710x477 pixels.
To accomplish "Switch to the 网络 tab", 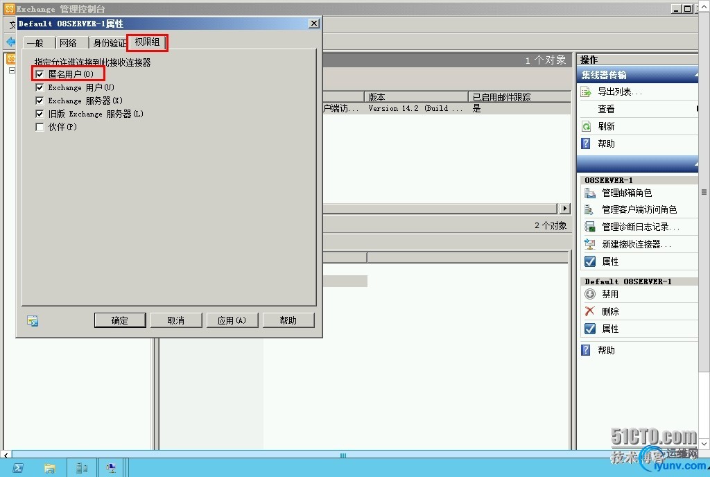I will [x=69, y=43].
